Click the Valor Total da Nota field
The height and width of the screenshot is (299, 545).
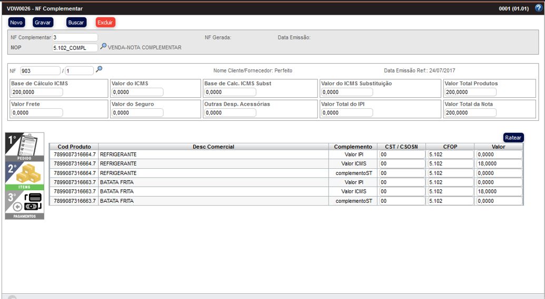point(470,112)
